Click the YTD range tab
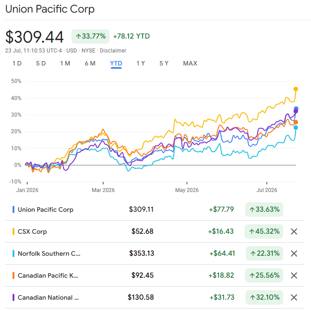This screenshot has height=310, width=311. [x=116, y=63]
